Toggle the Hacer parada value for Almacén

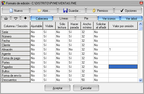[x=74, y=49]
